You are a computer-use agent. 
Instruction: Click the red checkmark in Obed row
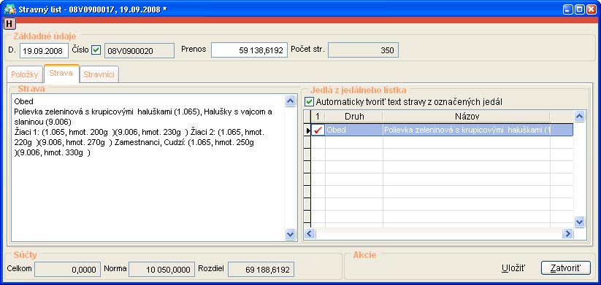[318, 130]
